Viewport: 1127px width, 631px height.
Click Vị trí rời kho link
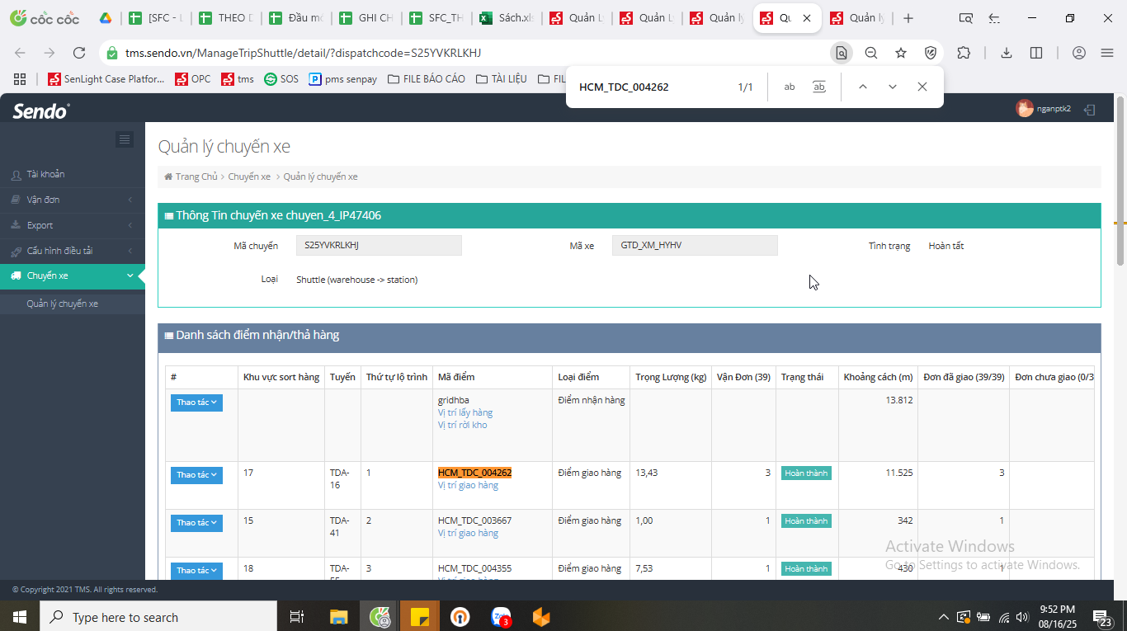tap(463, 425)
